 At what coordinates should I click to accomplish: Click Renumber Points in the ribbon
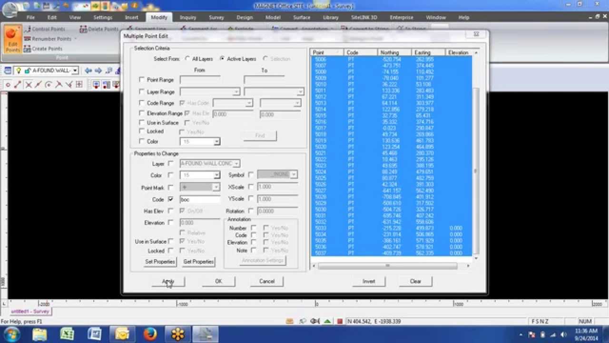point(47,39)
